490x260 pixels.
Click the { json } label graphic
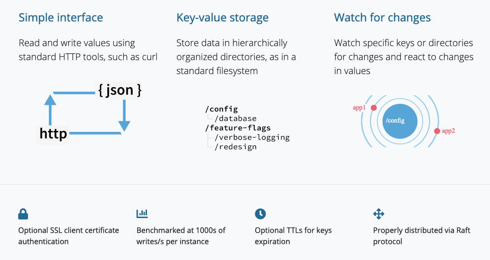pyautogui.click(x=119, y=90)
